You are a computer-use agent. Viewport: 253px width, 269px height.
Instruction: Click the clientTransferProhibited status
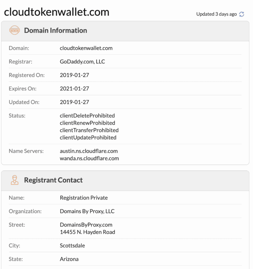point(89,130)
